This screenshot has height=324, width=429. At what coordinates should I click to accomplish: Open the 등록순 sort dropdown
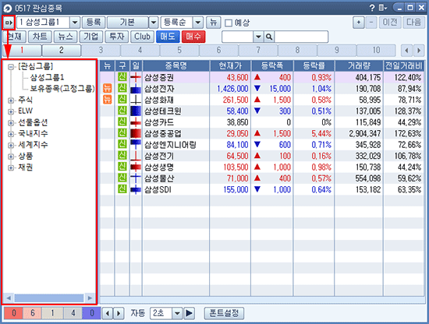click(x=198, y=23)
